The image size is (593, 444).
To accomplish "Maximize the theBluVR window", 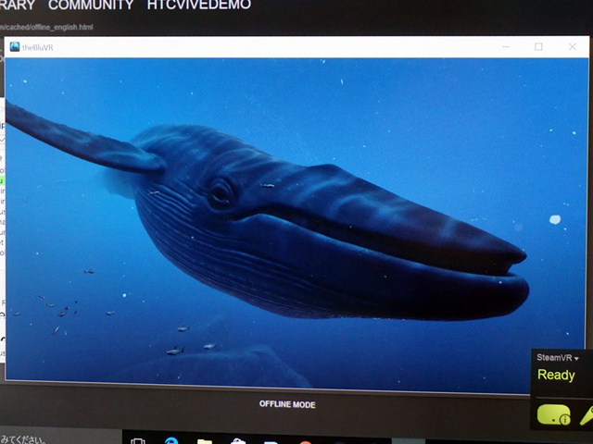I will 538,47.
